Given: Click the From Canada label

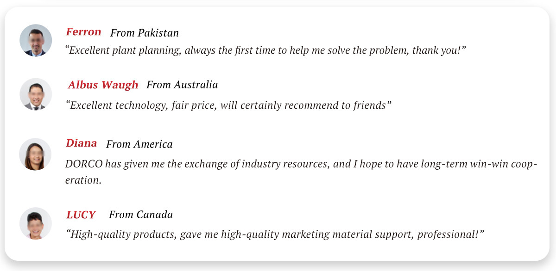Looking at the screenshot, I should pyautogui.click(x=141, y=215).
